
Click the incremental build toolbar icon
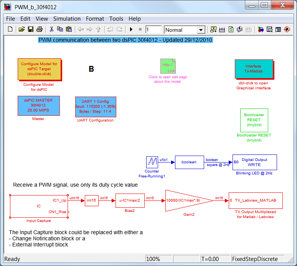click(x=213, y=30)
